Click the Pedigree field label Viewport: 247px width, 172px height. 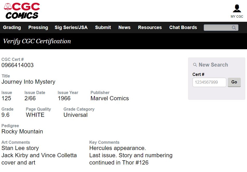click(x=10, y=126)
